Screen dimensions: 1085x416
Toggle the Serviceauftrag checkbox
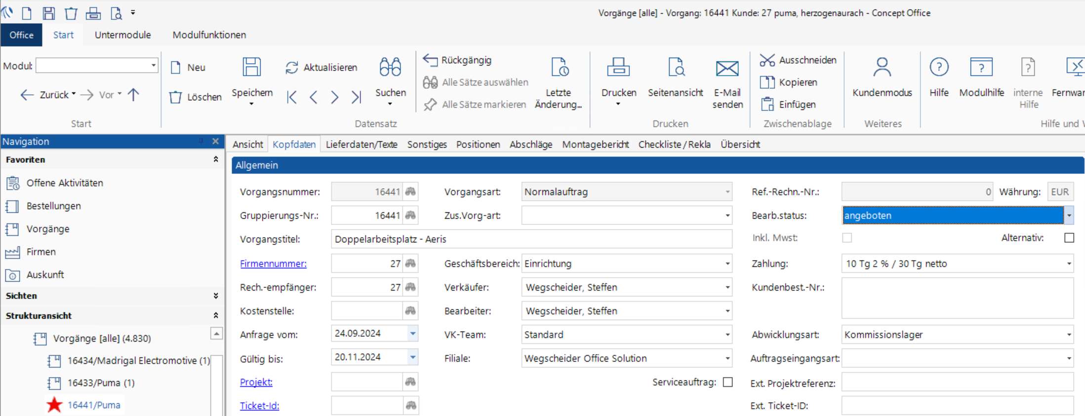(x=727, y=382)
